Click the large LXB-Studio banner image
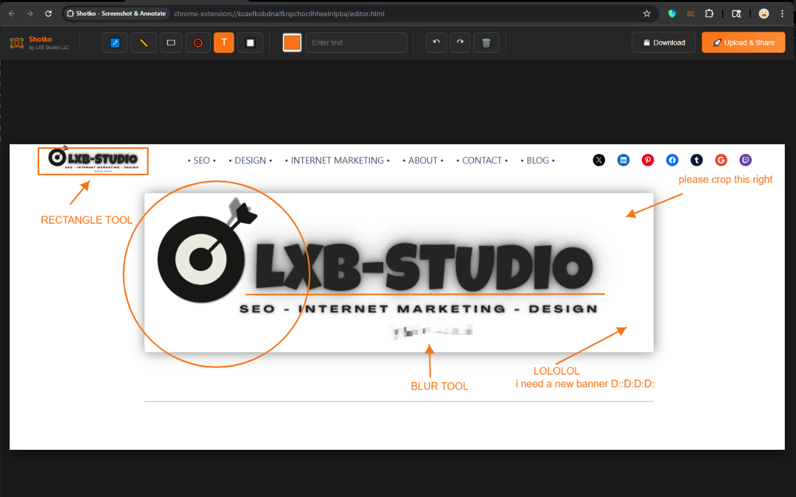 [399, 273]
